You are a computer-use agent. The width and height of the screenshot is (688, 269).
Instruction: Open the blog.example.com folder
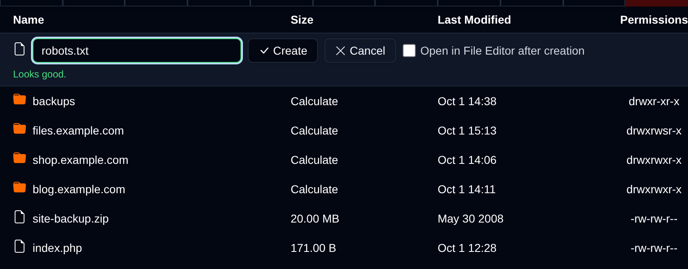79,190
